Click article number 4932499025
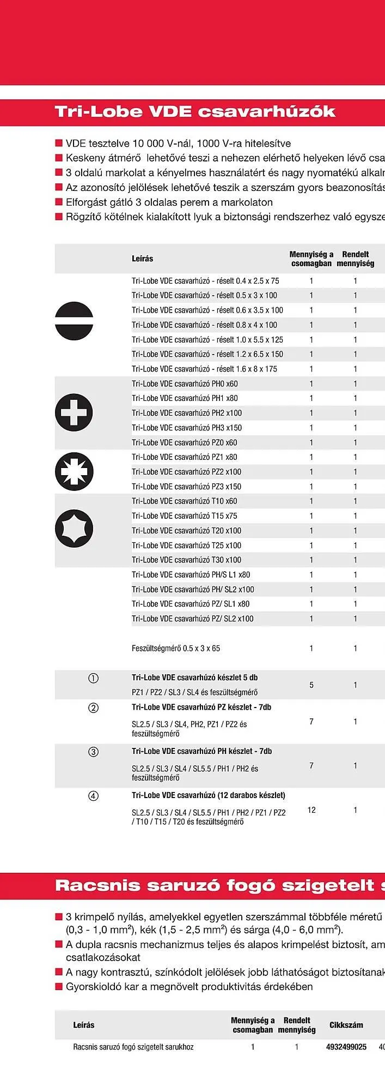 (346, 1047)
